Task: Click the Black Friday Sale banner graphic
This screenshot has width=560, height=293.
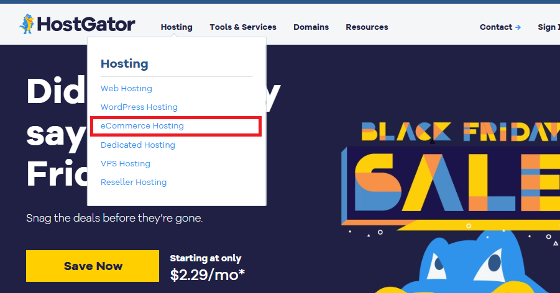Action: tap(451, 175)
